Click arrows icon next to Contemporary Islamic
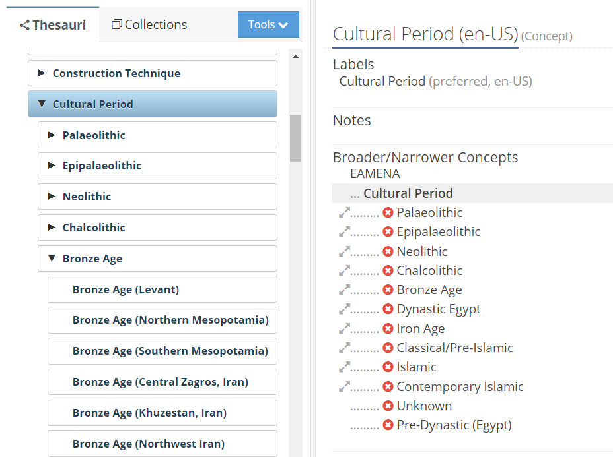Image resolution: width=613 pixels, height=457 pixels. pyautogui.click(x=344, y=386)
